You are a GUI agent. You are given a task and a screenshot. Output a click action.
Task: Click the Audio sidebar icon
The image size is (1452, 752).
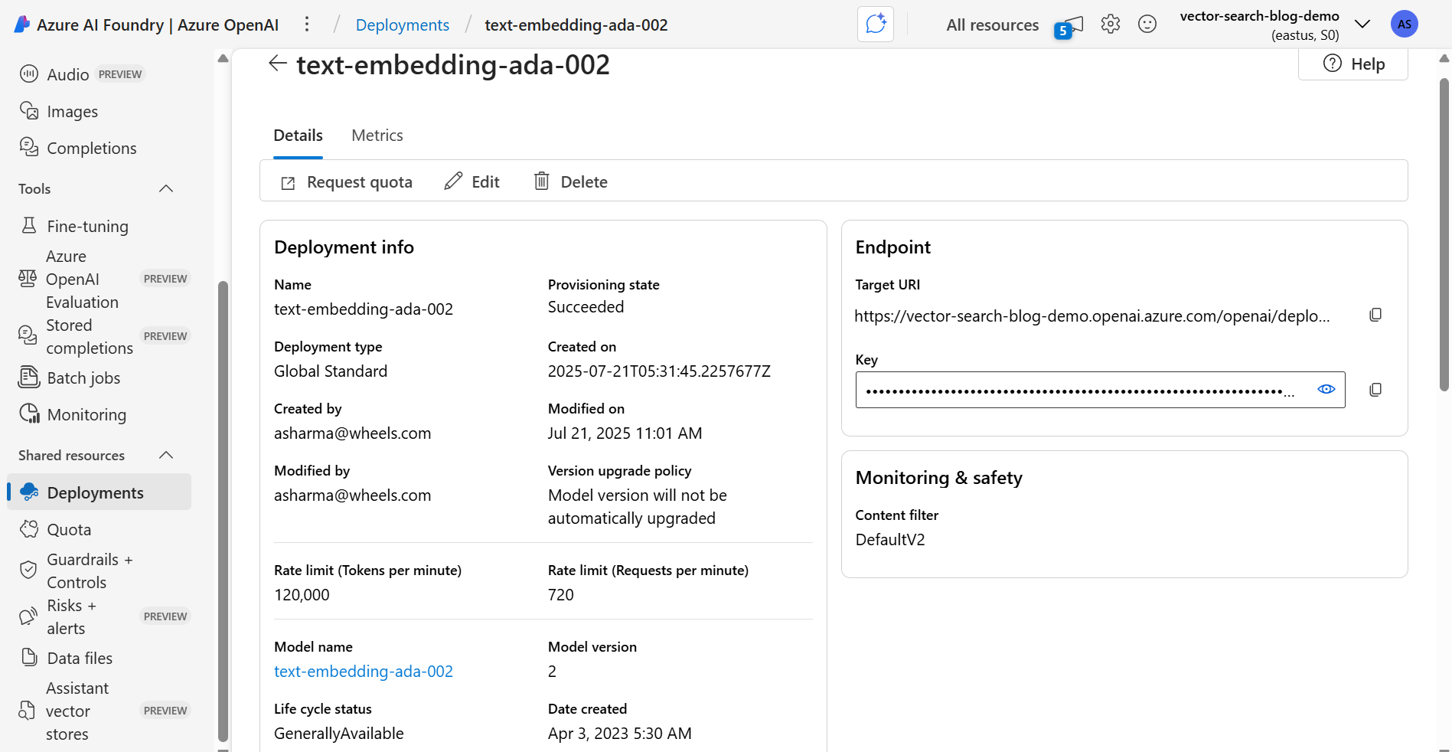(x=29, y=74)
